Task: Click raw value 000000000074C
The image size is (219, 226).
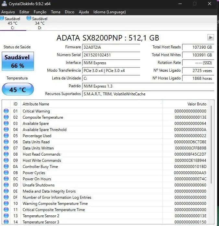Action: 190,179
